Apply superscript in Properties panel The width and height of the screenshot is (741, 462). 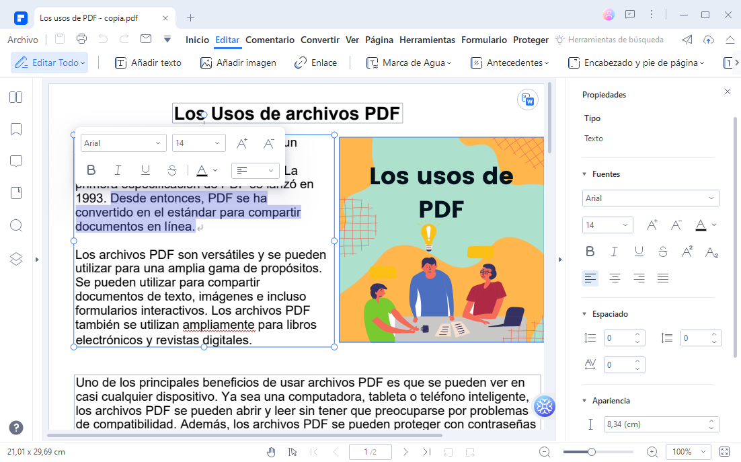click(x=687, y=252)
